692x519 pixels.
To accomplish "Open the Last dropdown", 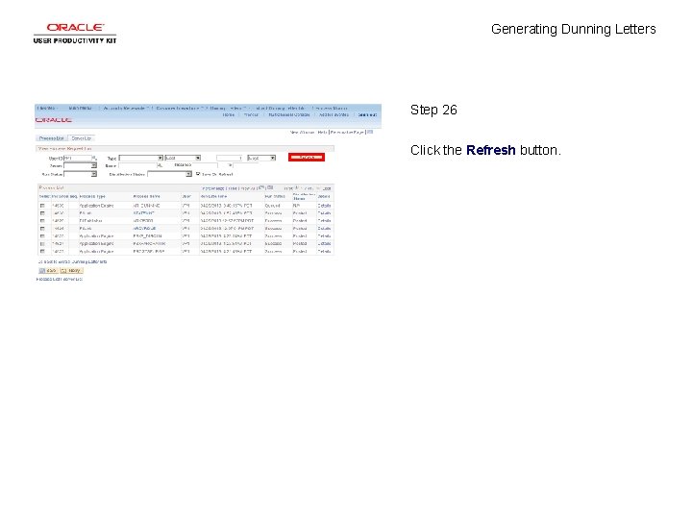I will (184, 158).
